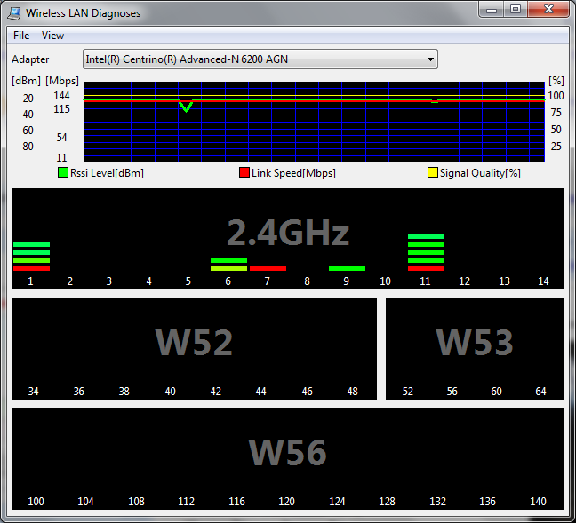Click the W56 band label
The width and height of the screenshot is (576, 523).
coord(288,452)
